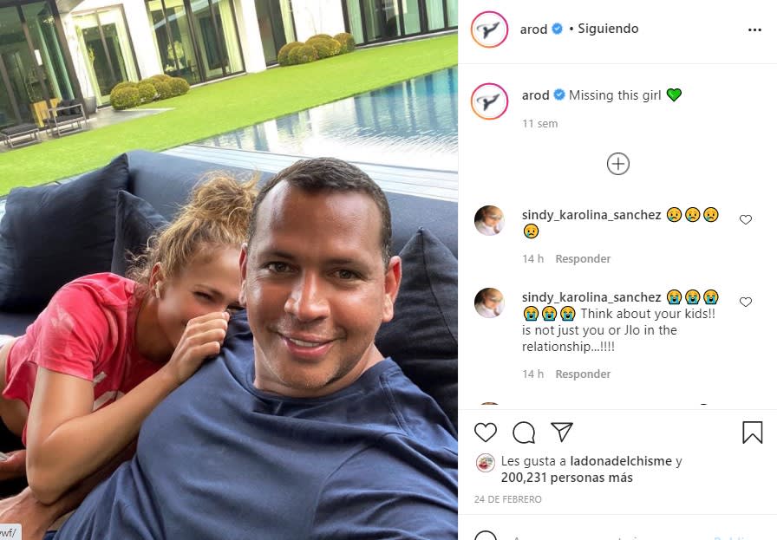
Task: View sindy_karolina_sanchez avatar on first comment
Action: tap(489, 220)
